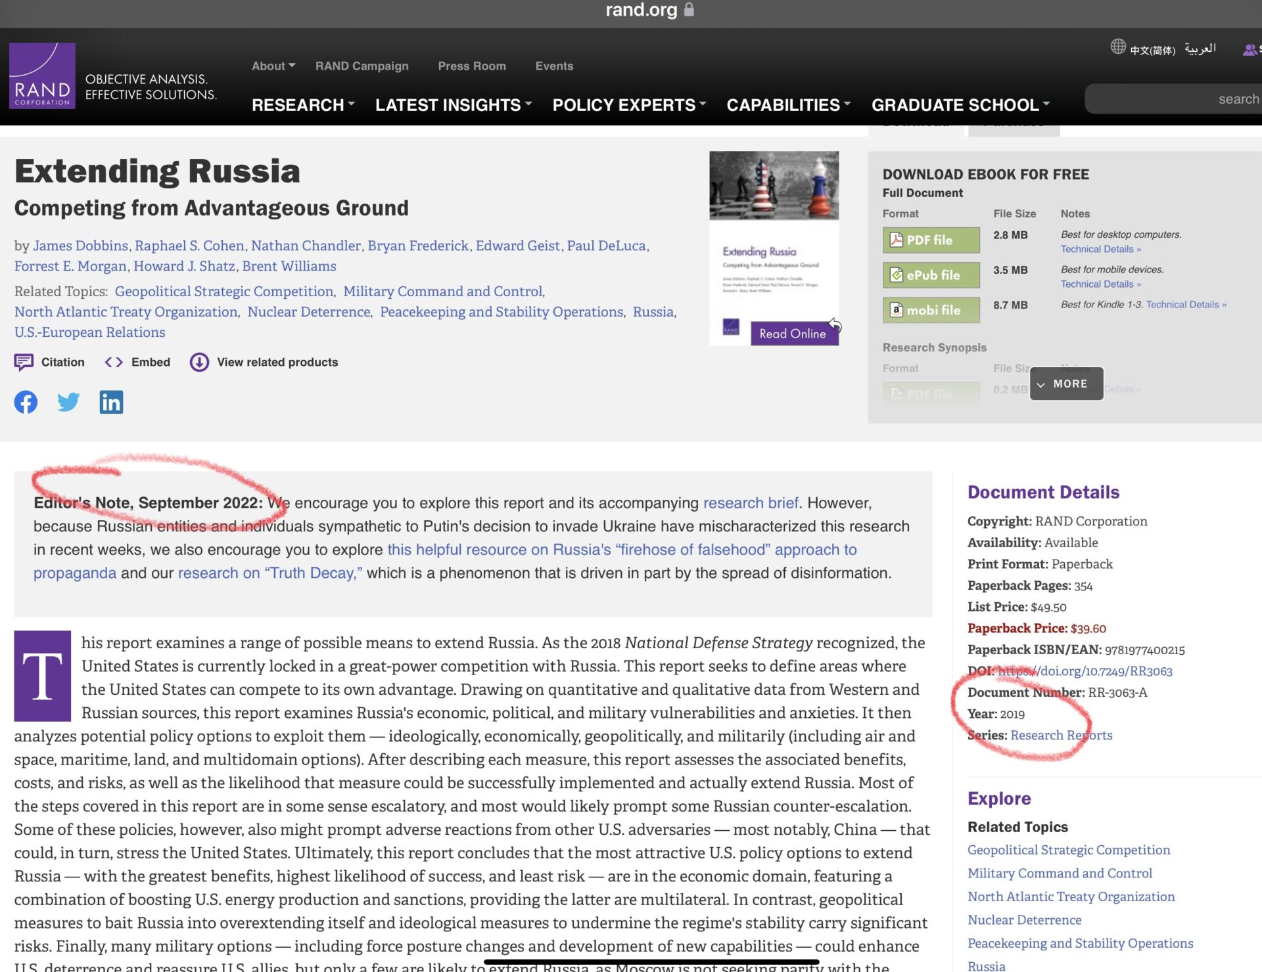Open author Edward Geist profile
Image resolution: width=1262 pixels, height=972 pixels.
pos(518,246)
